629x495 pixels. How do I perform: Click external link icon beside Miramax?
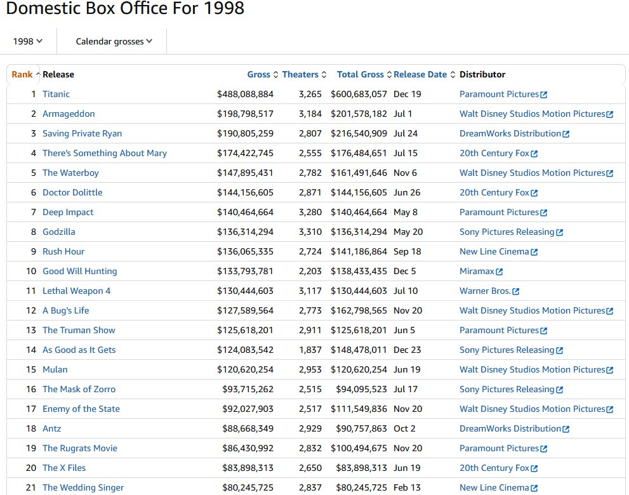tap(499, 272)
